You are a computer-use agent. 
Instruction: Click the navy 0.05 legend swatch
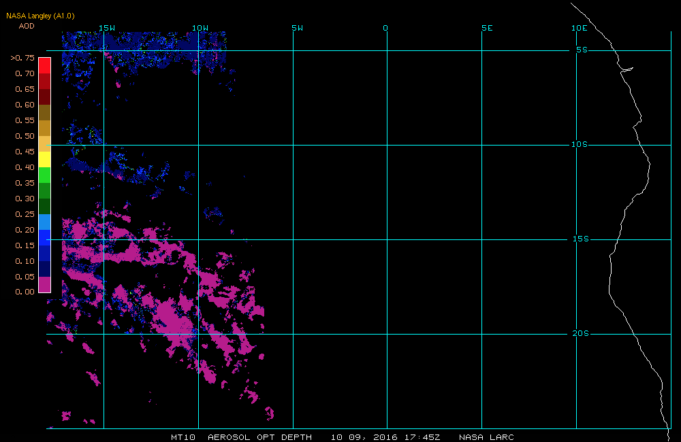(x=45, y=269)
